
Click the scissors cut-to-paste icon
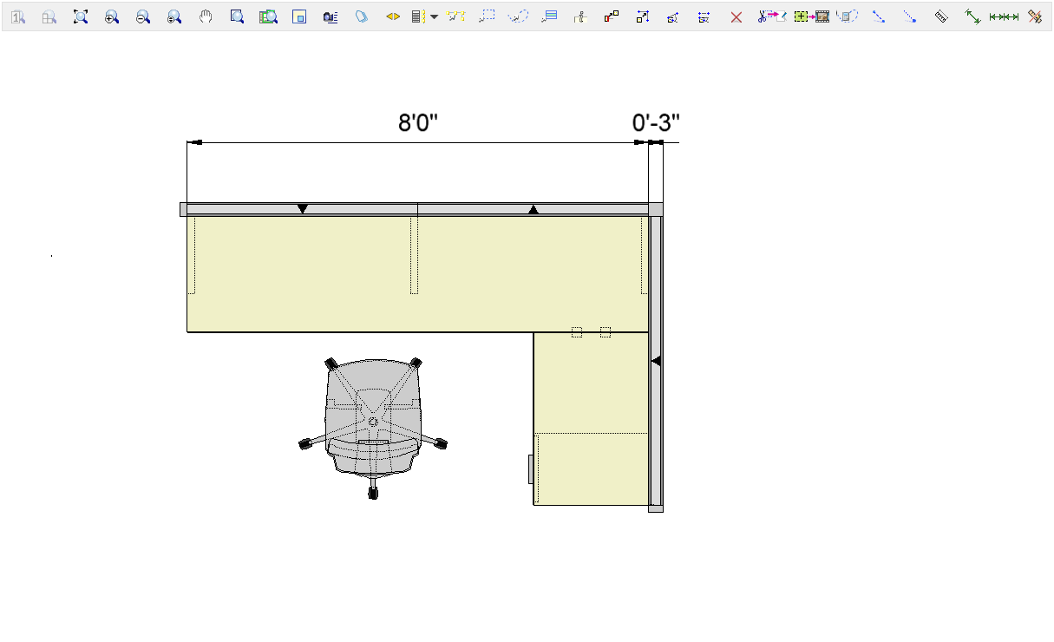point(771,16)
